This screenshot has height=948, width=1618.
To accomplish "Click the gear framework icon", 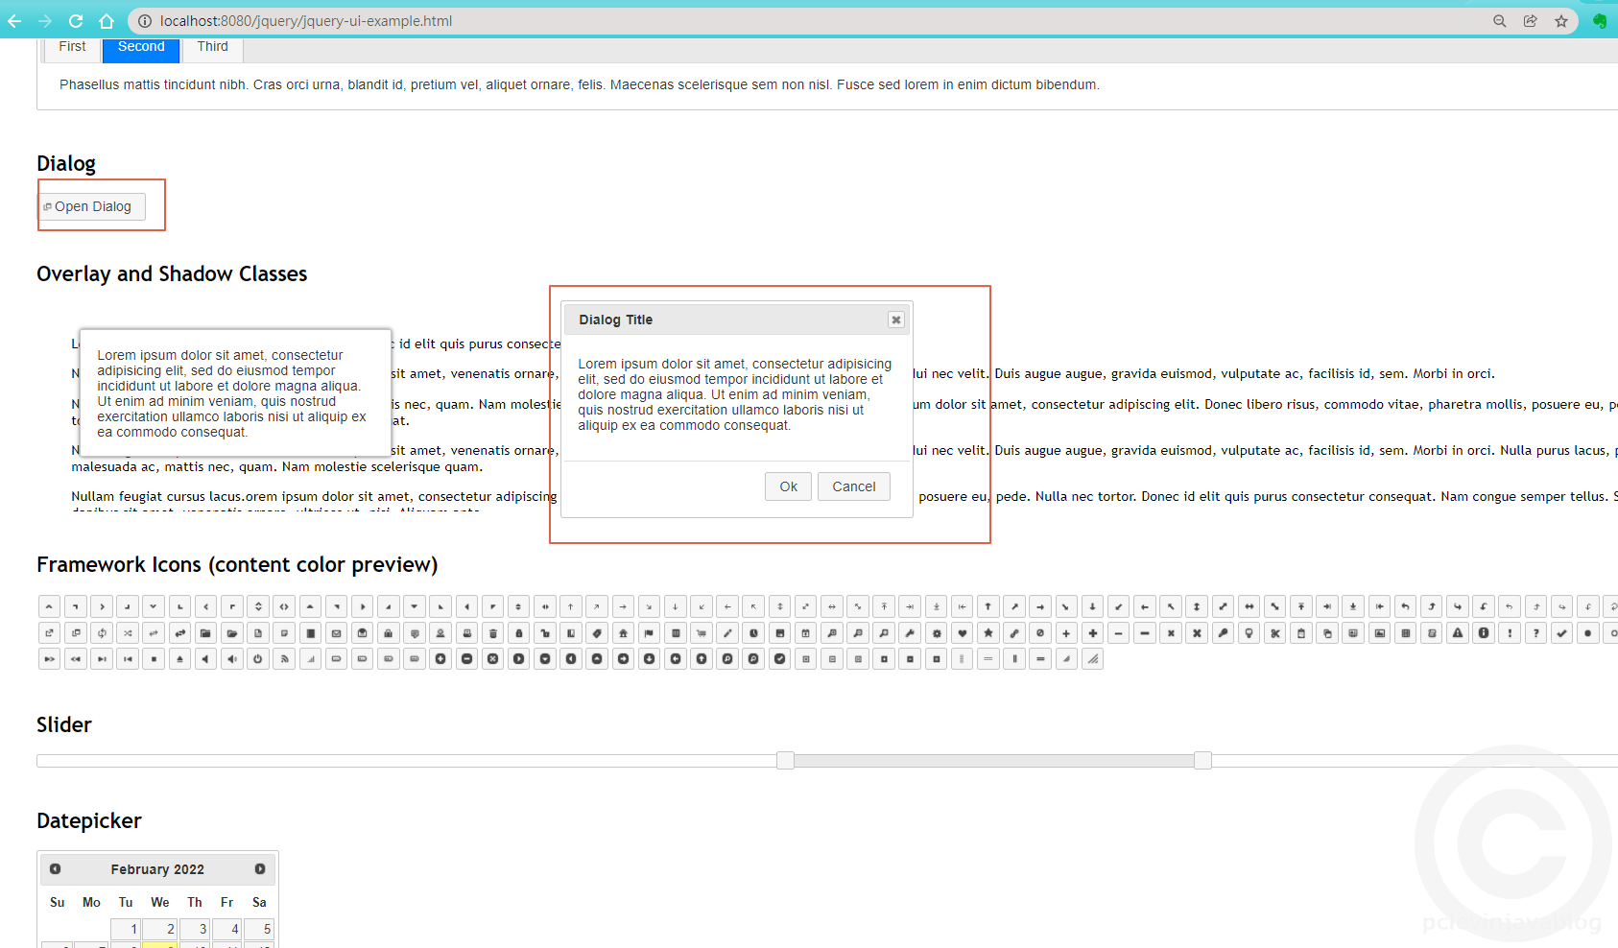I will pyautogui.click(x=937, y=633).
